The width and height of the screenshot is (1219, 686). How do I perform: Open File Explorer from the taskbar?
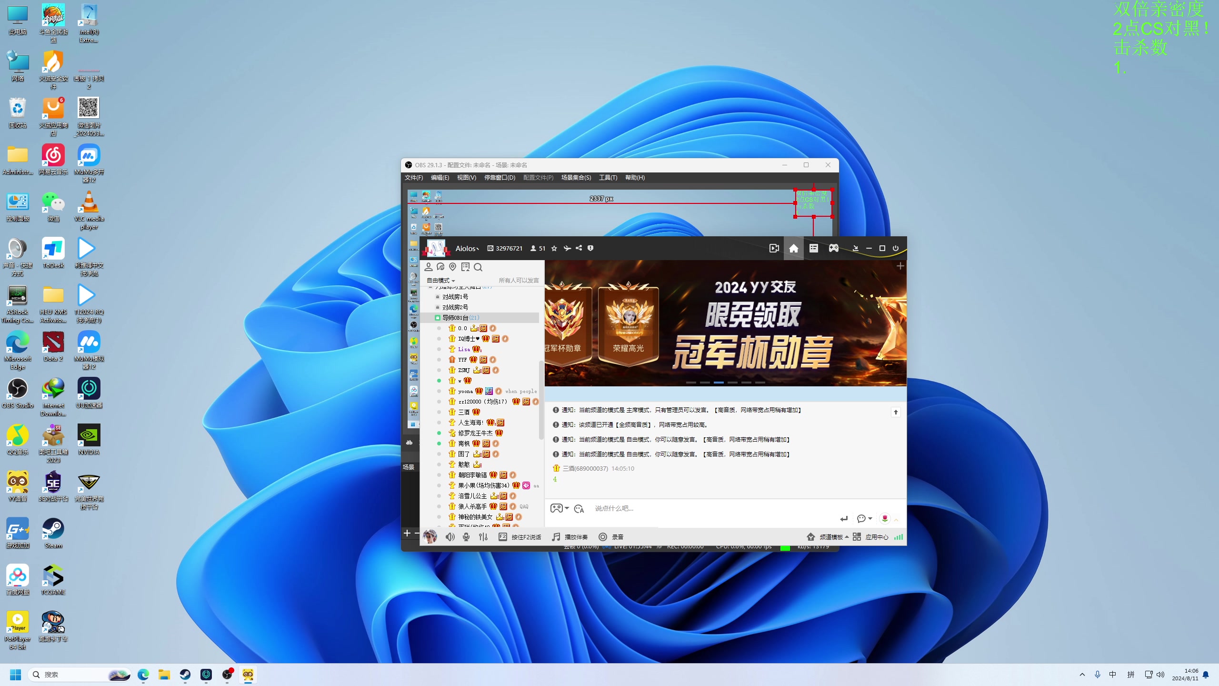[x=164, y=675]
